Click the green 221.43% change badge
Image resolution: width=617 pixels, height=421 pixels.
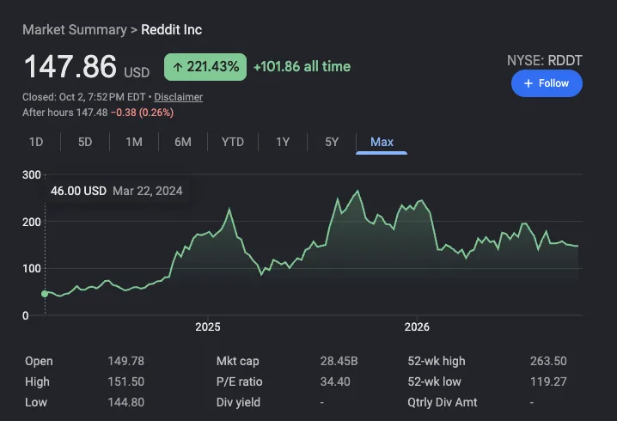tap(205, 67)
